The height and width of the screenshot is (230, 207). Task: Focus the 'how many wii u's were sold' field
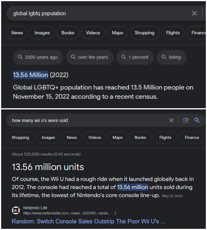[x=86, y=120]
